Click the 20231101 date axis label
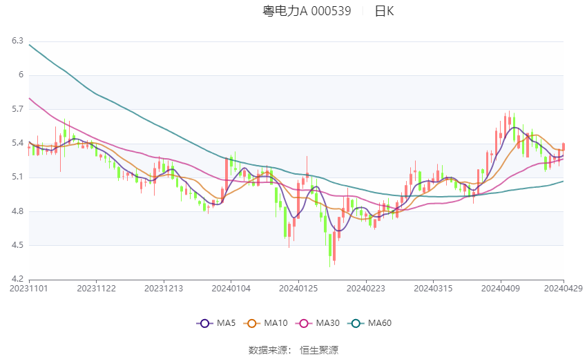 (29, 288)
